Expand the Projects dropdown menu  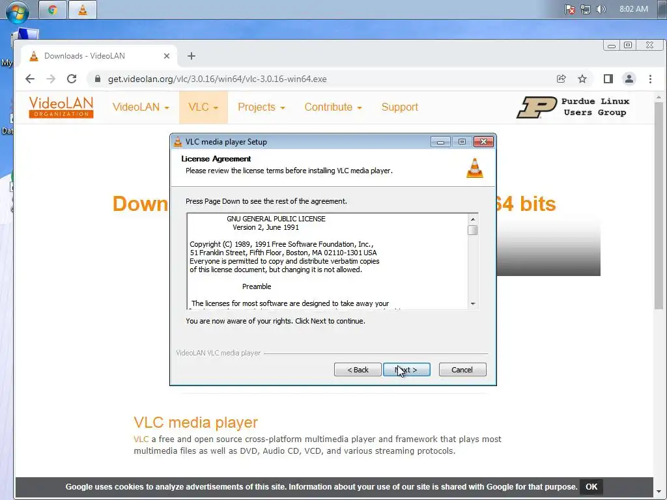(x=261, y=107)
